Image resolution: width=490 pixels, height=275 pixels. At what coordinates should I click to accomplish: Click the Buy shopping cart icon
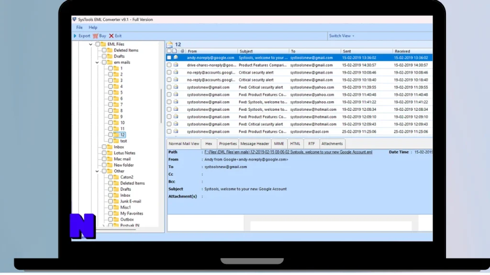click(x=95, y=36)
